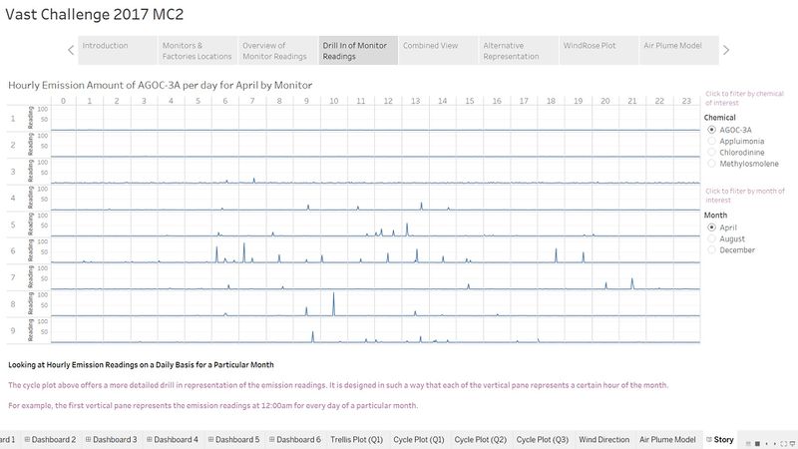Screen dimensions: 798x449
Task: Click the Chemical filter heading
Action: tap(719, 117)
